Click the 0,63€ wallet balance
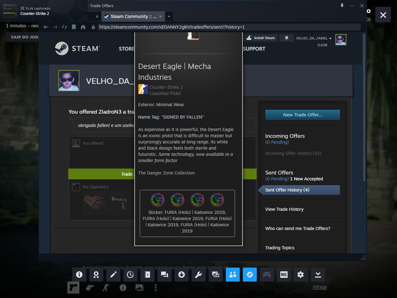397x298 pixels. (x=322, y=45)
